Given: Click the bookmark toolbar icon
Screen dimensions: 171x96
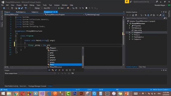Looking at the screenshot, I should click(86, 8).
